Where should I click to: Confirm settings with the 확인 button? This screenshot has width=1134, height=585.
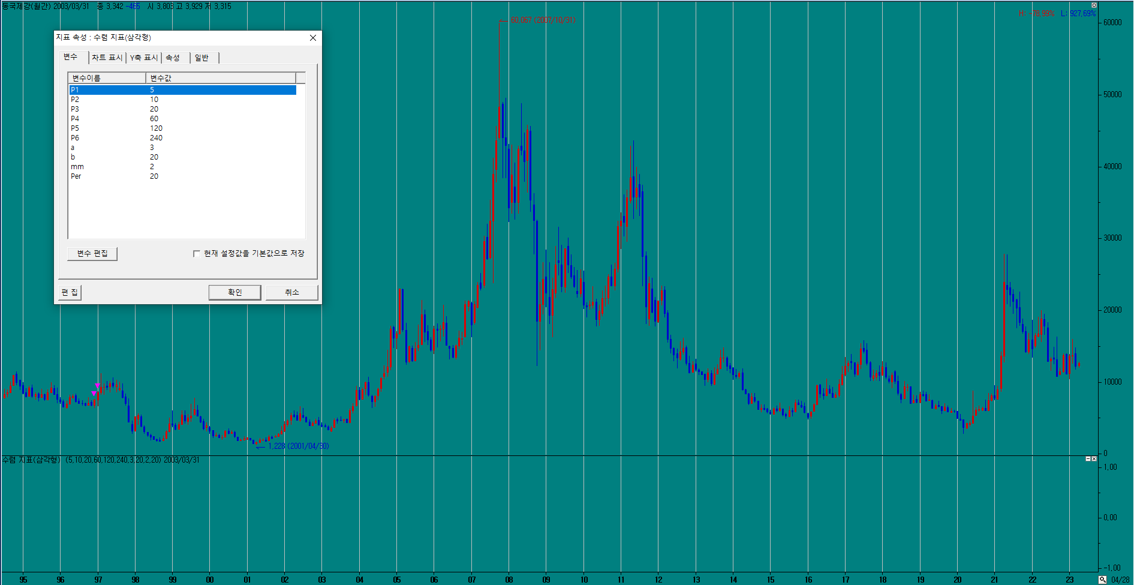(234, 292)
